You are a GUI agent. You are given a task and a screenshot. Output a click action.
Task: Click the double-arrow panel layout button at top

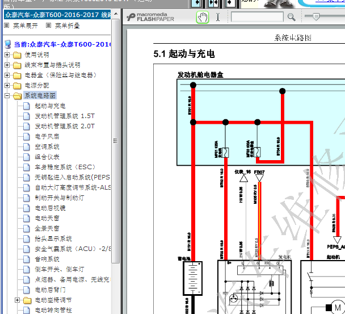point(213,3)
